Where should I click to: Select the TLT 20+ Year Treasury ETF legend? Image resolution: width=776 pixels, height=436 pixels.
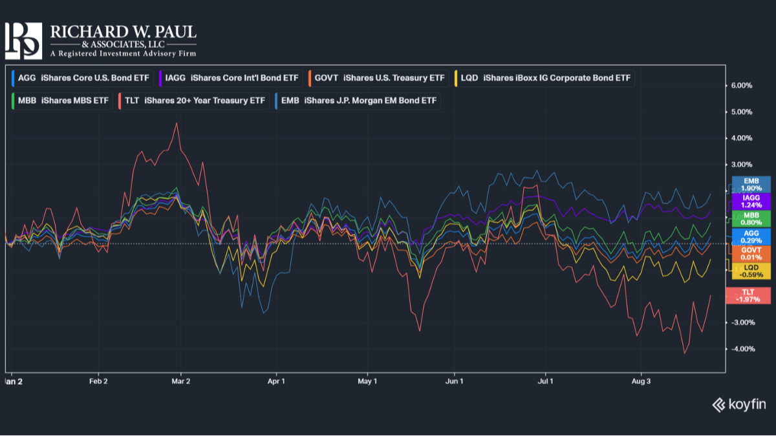point(193,101)
